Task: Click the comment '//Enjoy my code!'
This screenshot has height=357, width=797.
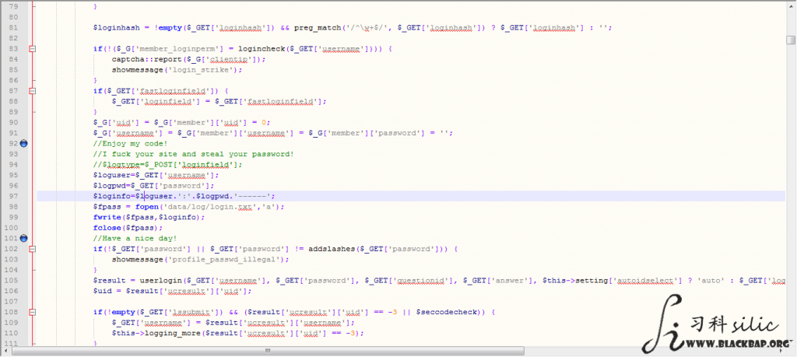Action: [x=130, y=144]
